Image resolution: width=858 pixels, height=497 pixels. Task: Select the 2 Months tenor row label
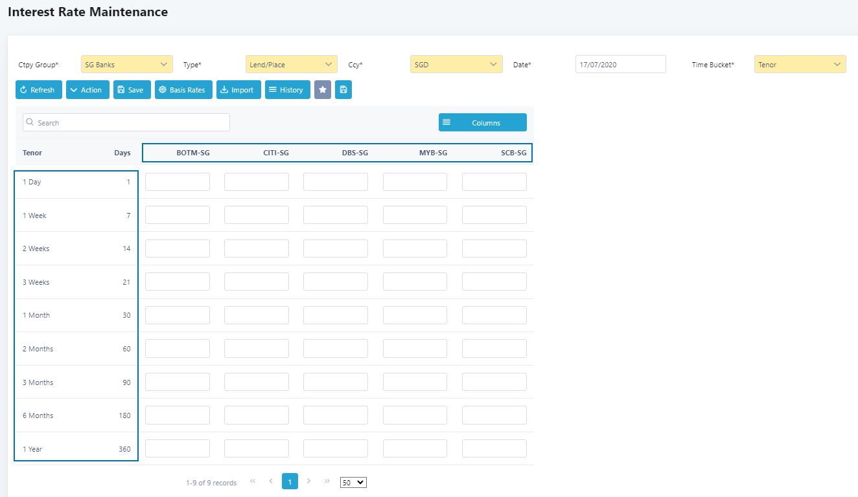point(38,349)
